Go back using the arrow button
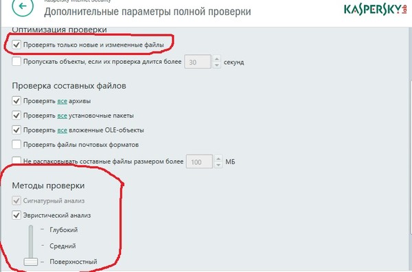 click(23, 6)
